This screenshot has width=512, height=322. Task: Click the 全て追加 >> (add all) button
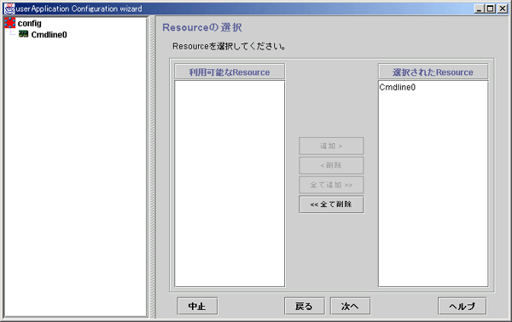(331, 185)
